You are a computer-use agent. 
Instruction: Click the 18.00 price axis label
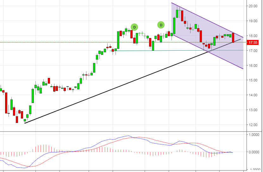point(253,36)
